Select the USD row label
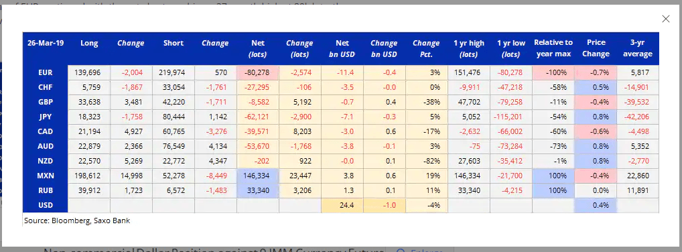The height and width of the screenshot is (252, 682). pyautogui.click(x=46, y=206)
